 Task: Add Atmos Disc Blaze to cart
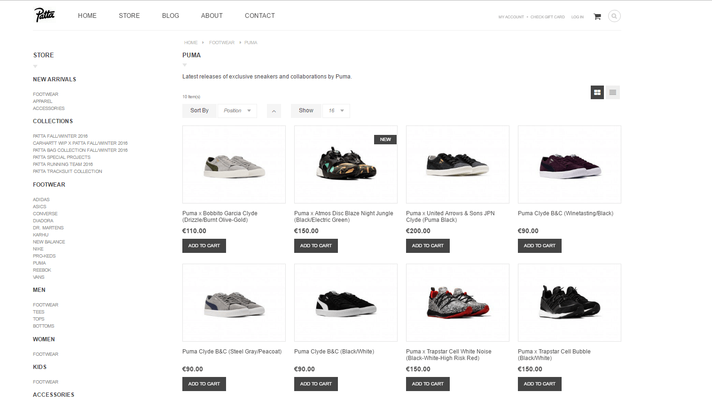pyautogui.click(x=316, y=246)
